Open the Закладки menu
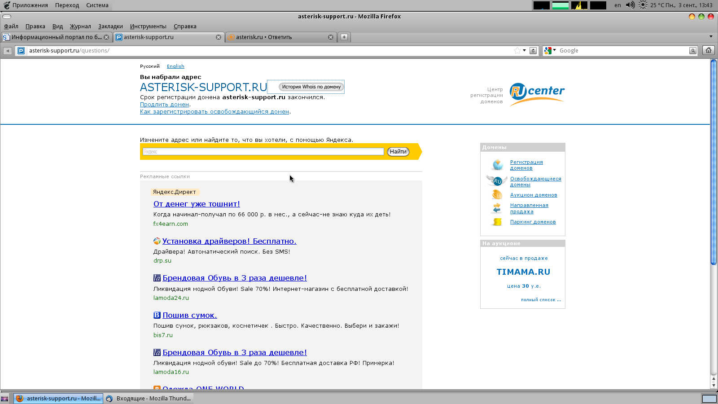The image size is (718, 404). click(110, 26)
